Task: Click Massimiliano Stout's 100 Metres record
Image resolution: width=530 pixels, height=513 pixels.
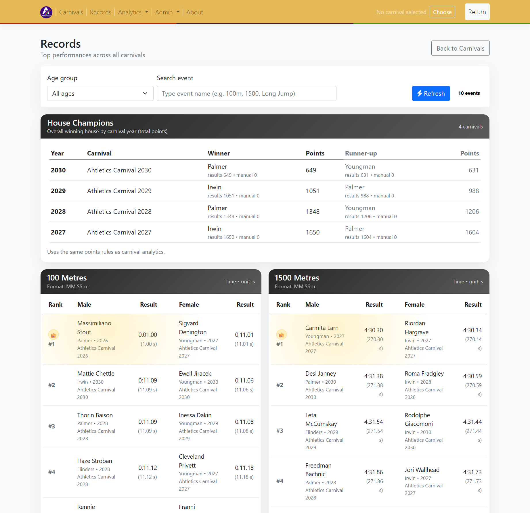Action: pos(94,328)
